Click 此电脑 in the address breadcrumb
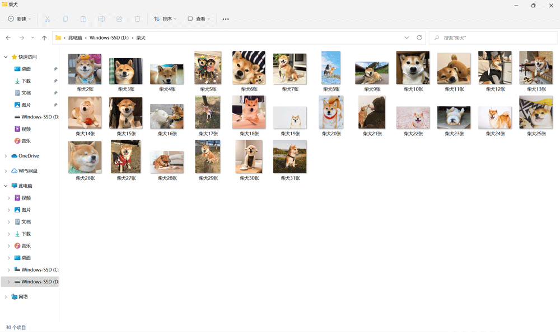560x332 pixels. 74,38
